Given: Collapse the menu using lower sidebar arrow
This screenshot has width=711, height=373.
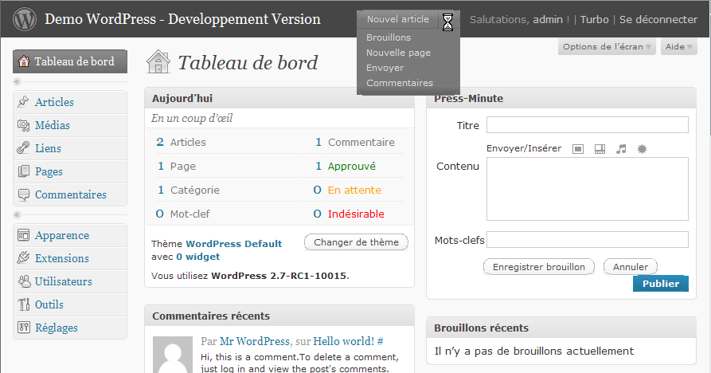Looking at the screenshot, I should pyautogui.click(x=17, y=214).
